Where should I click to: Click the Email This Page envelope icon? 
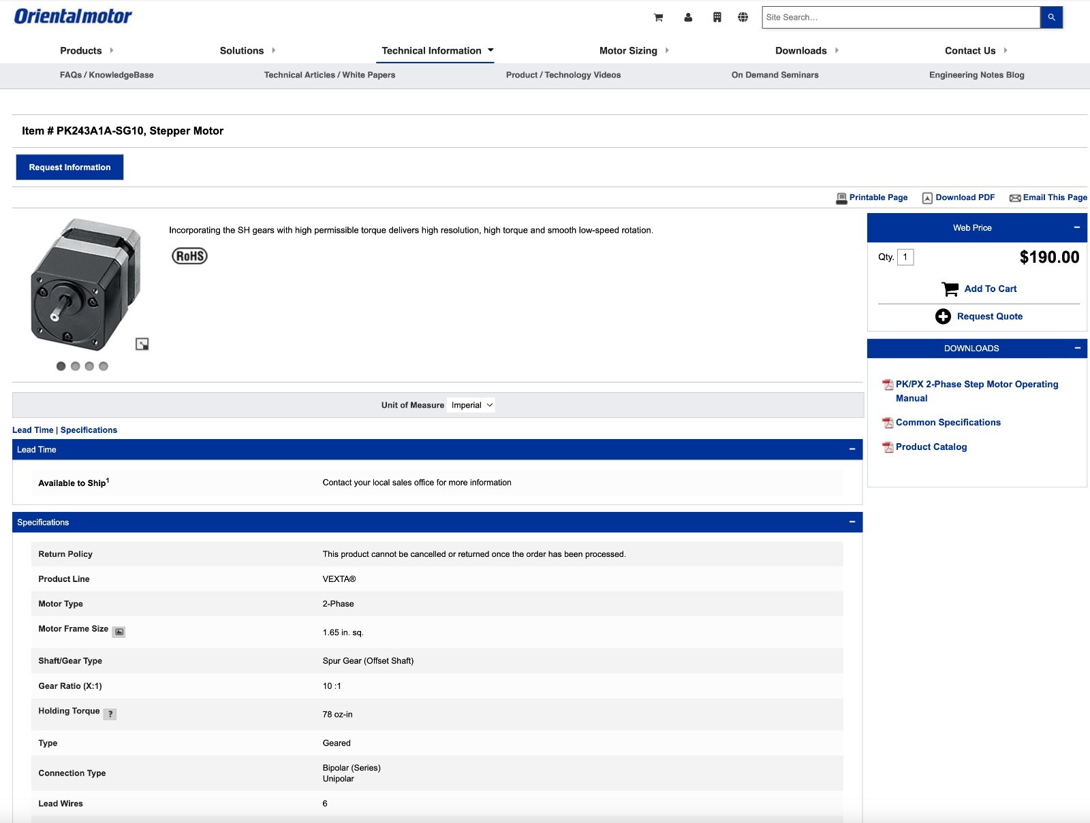pos(1015,198)
